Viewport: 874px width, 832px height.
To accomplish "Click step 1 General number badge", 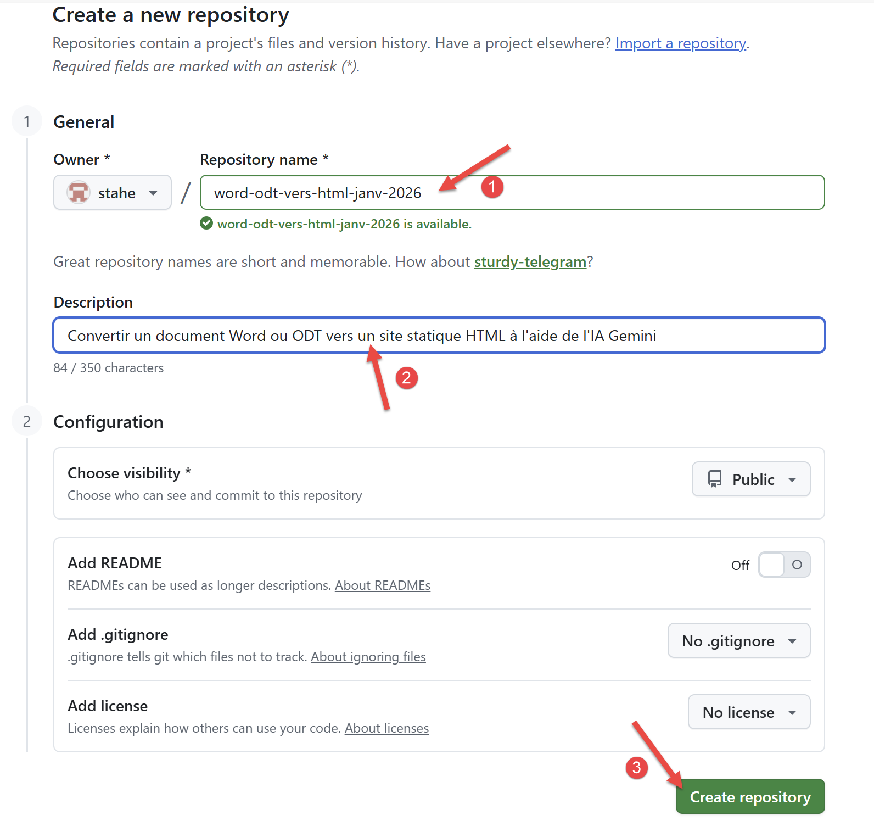I will (x=27, y=121).
